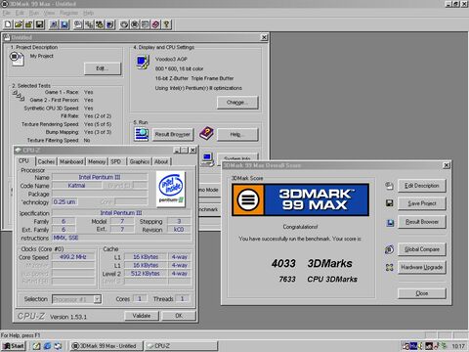Open the Edit menu
Image resolution: width=469 pixels, height=352 pixels.
click(x=20, y=13)
